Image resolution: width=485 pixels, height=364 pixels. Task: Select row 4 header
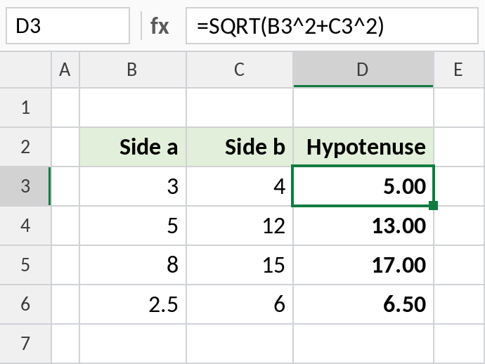pos(25,226)
